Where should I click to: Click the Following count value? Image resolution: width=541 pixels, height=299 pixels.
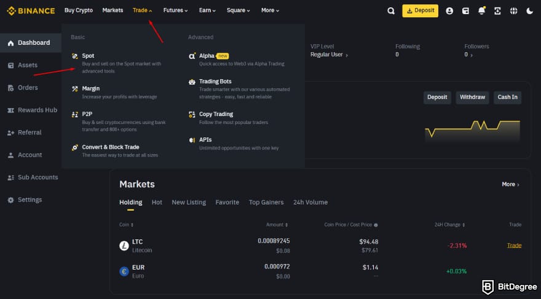point(397,55)
